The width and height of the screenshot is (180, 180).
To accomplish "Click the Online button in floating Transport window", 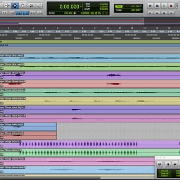I will 160,164.
